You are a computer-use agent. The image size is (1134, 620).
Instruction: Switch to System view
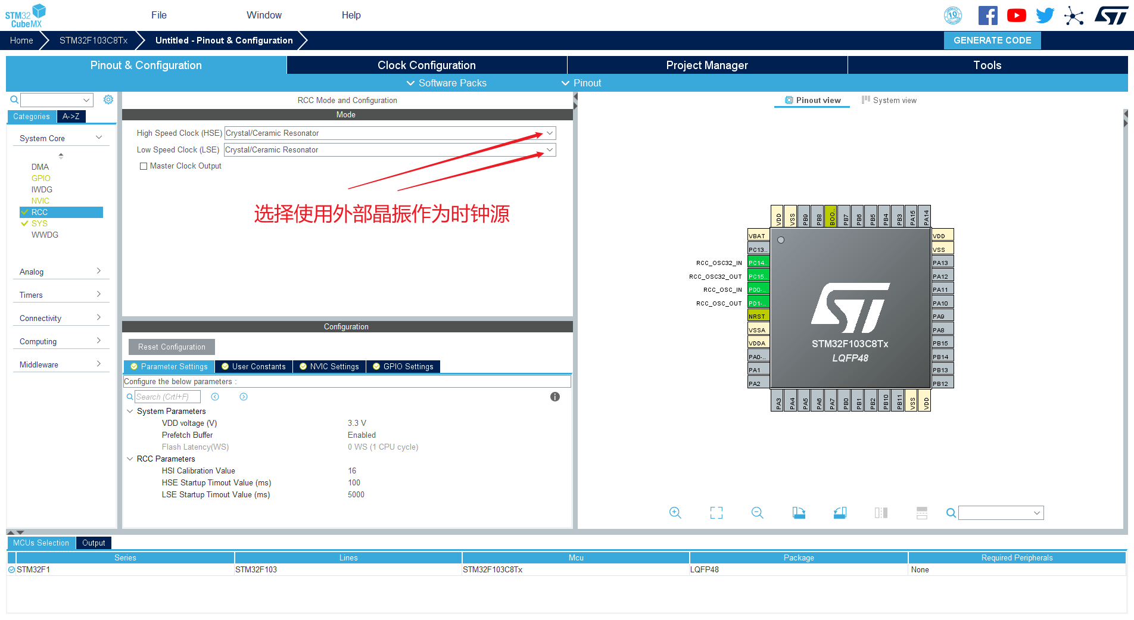[x=889, y=100]
